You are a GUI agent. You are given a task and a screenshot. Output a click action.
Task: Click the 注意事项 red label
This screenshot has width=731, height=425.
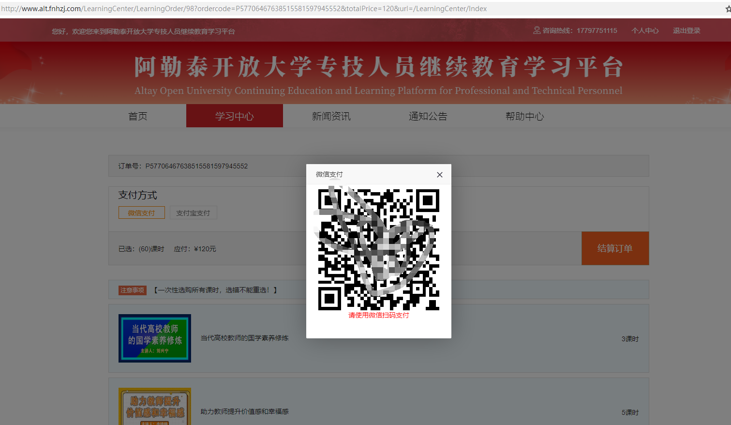133,290
